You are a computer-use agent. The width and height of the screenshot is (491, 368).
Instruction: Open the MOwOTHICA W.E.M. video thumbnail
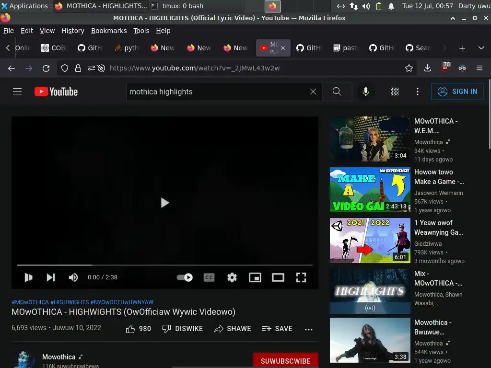[x=370, y=139]
